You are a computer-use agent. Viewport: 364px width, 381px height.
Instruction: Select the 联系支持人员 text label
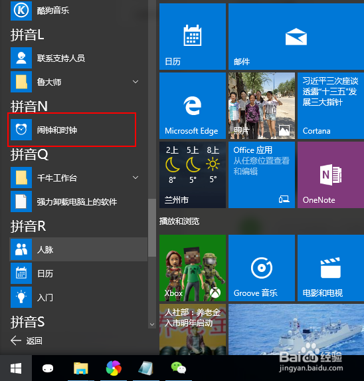click(61, 58)
